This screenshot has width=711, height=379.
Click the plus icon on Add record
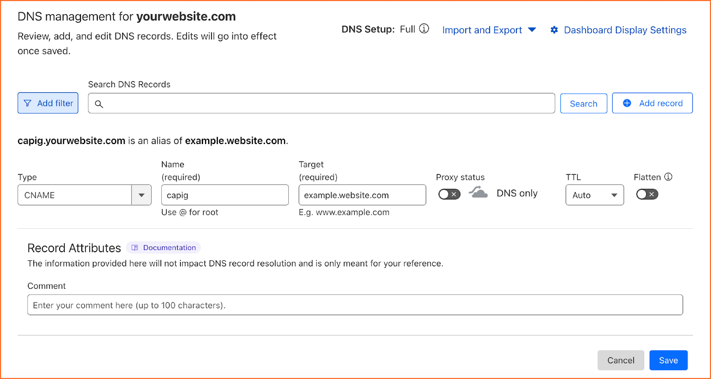(x=627, y=103)
